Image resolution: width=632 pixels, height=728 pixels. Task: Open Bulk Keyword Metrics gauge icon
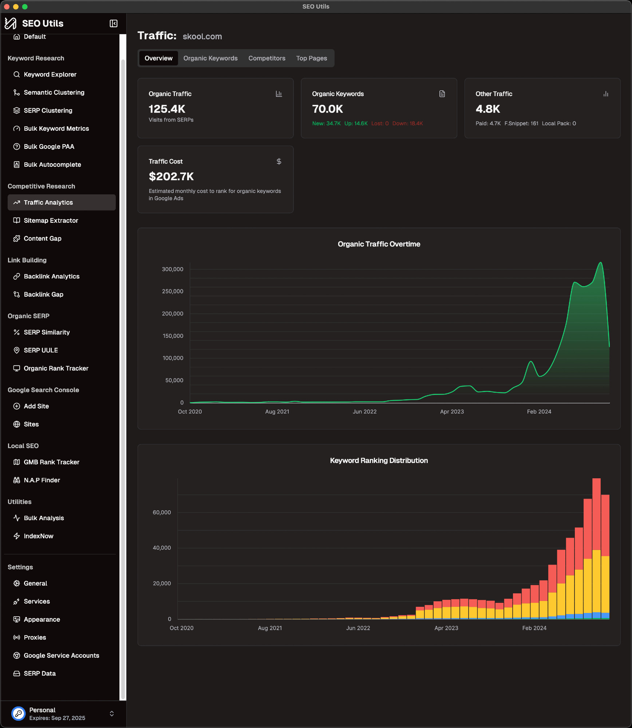(16, 128)
